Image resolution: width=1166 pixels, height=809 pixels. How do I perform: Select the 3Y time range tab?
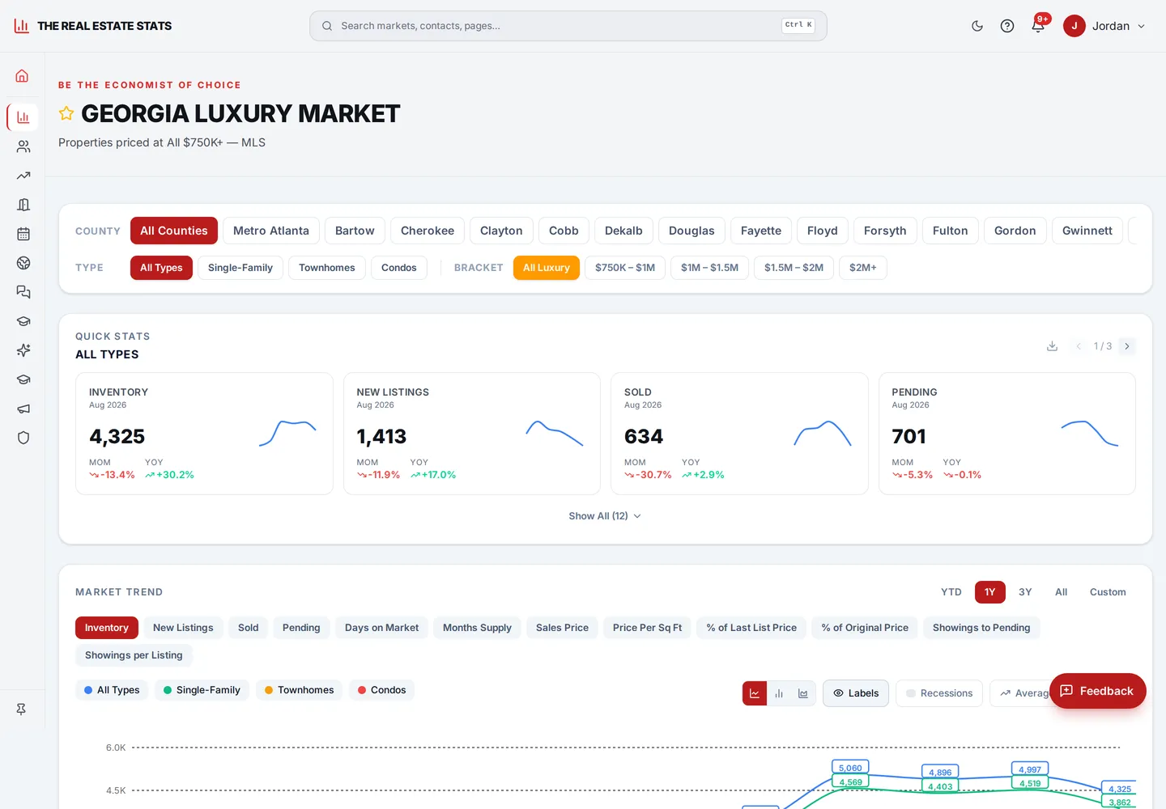click(x=1025, y=592)
